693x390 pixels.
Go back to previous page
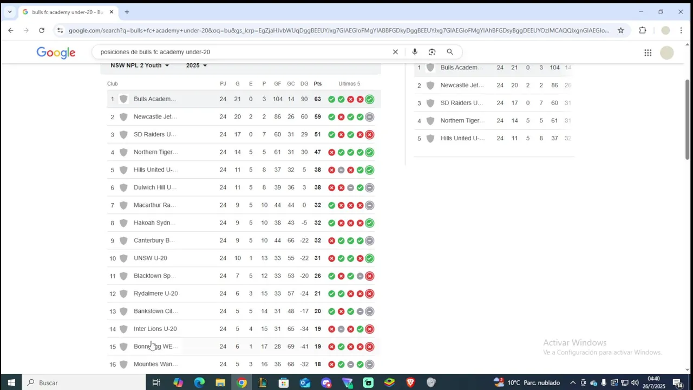pyautogui.click(x=11, y=30)
